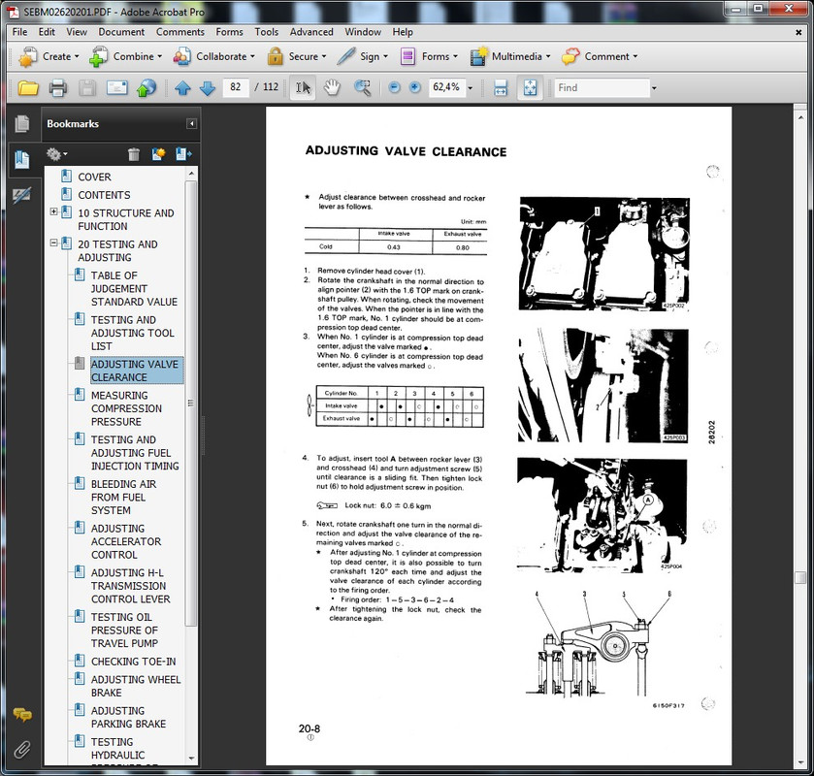The width and height of the screenshot is (814, 776).
Task: Click the page number input field
Action: (236, 87)
